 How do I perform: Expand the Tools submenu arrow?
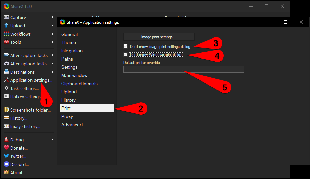53,42
